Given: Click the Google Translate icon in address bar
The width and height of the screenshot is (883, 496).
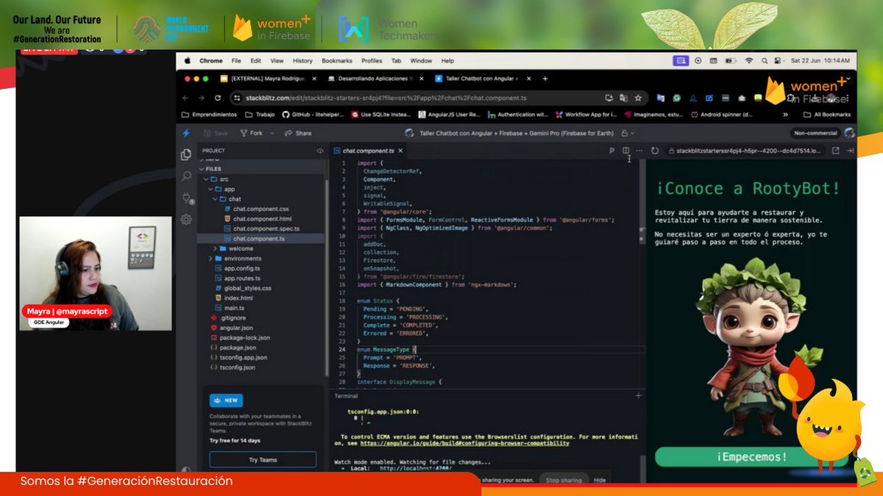Looking at the screenshot, I should [623, 98].
